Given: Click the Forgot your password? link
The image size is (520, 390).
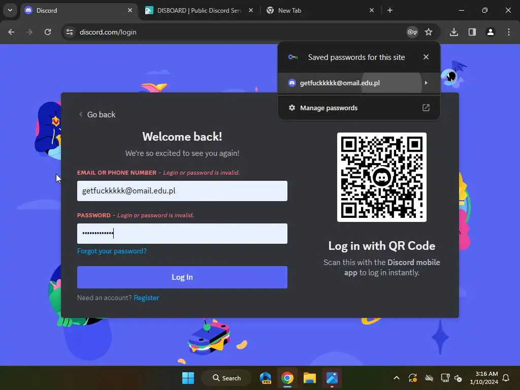Looking at the screenshot, I should click(112, 251).
